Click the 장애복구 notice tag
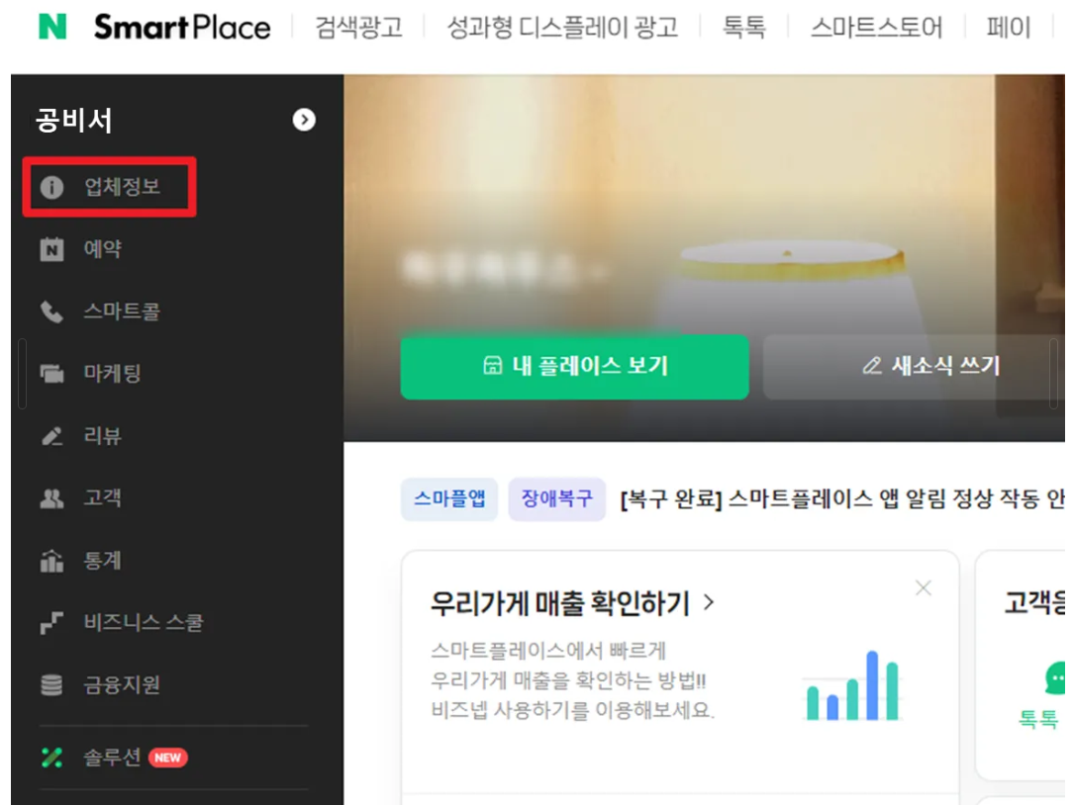Screen dimensions: 1073x805 (x=557, y=498)
